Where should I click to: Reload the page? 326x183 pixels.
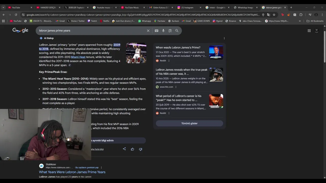[x=16, y=15]
